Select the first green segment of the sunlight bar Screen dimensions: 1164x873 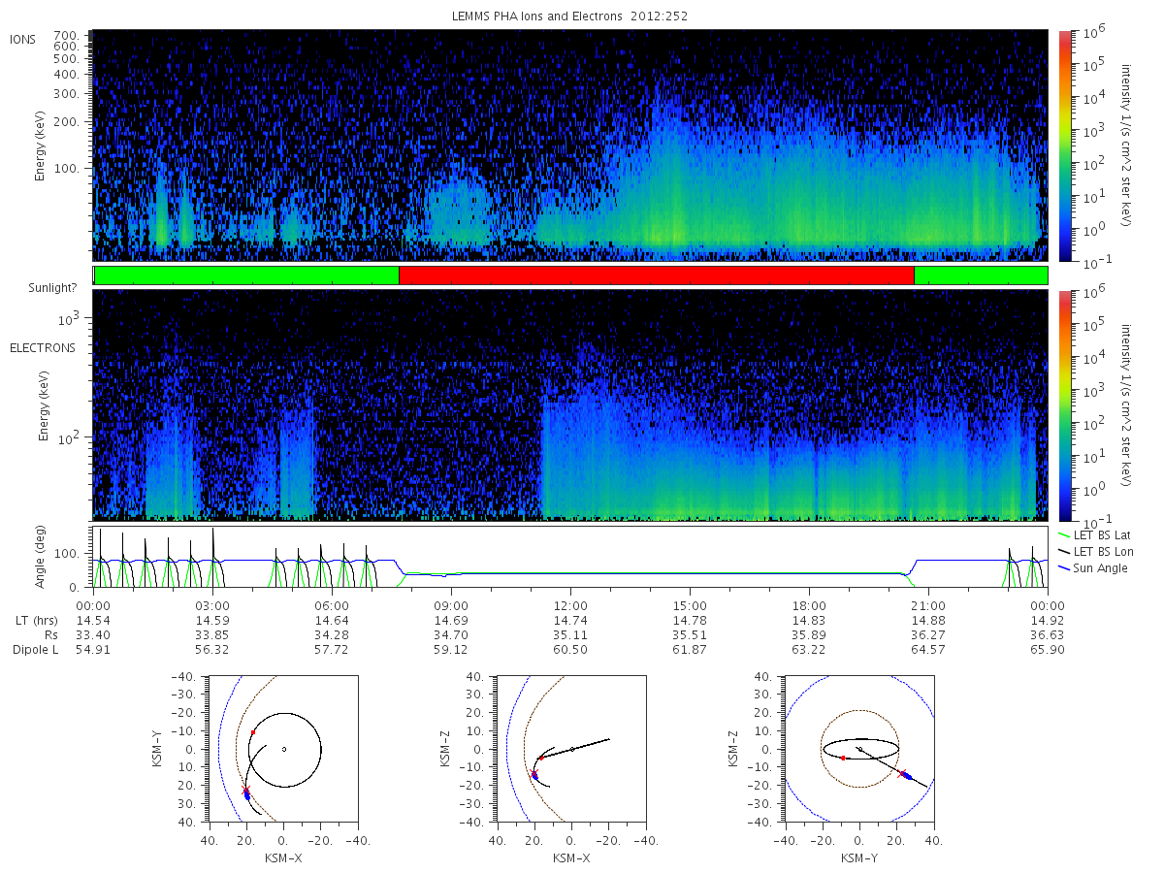(x=246, y=275)
